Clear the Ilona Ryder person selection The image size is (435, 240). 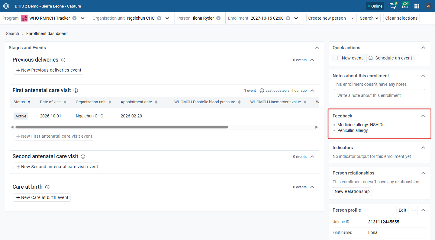[218, 18]
